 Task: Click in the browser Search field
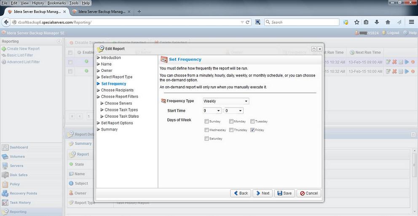302,22
